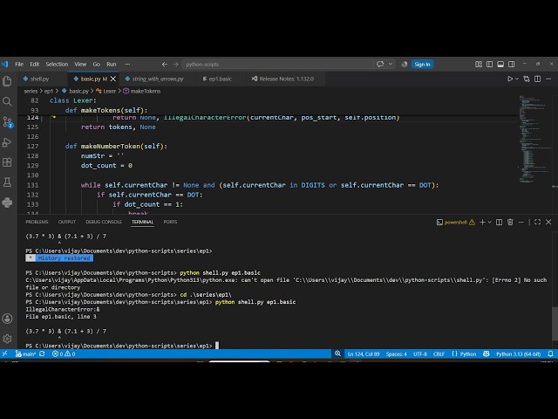This screenshot has height=419, width=558.
Task: Open the Search view in activity bar
Action: 7,101
